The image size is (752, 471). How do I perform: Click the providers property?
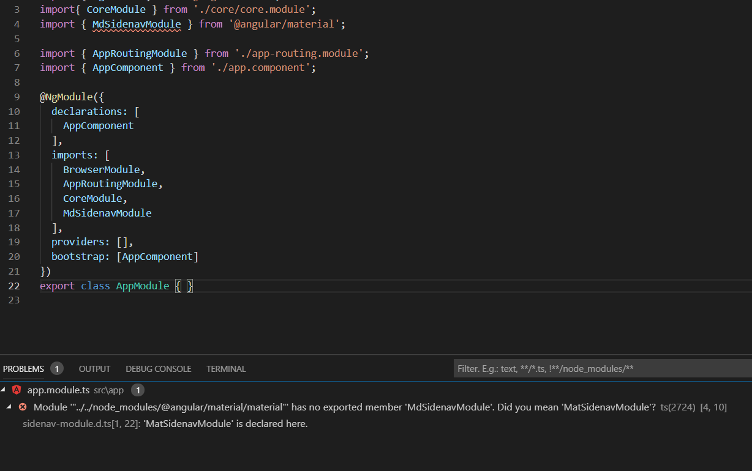coord(78,242)
